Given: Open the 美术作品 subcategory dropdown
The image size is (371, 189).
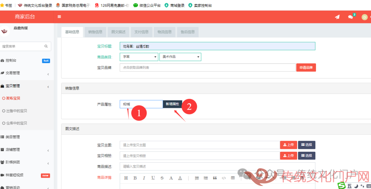Looking at the screenshot, I should pyautogui.click(x=180, y=57).
